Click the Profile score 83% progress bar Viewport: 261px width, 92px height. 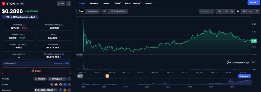[59, 63]
